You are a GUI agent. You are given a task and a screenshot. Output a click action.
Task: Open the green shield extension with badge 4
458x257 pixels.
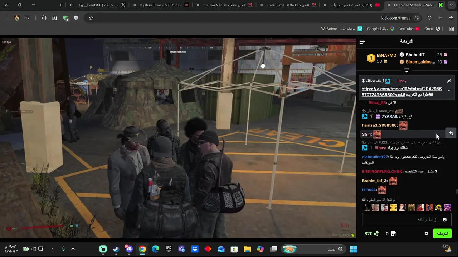(x=65, y=18)
